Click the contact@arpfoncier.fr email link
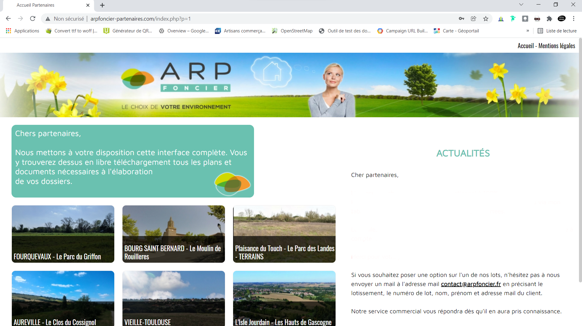This screenshot has width=582, height=326. click(x=471, y=284)
